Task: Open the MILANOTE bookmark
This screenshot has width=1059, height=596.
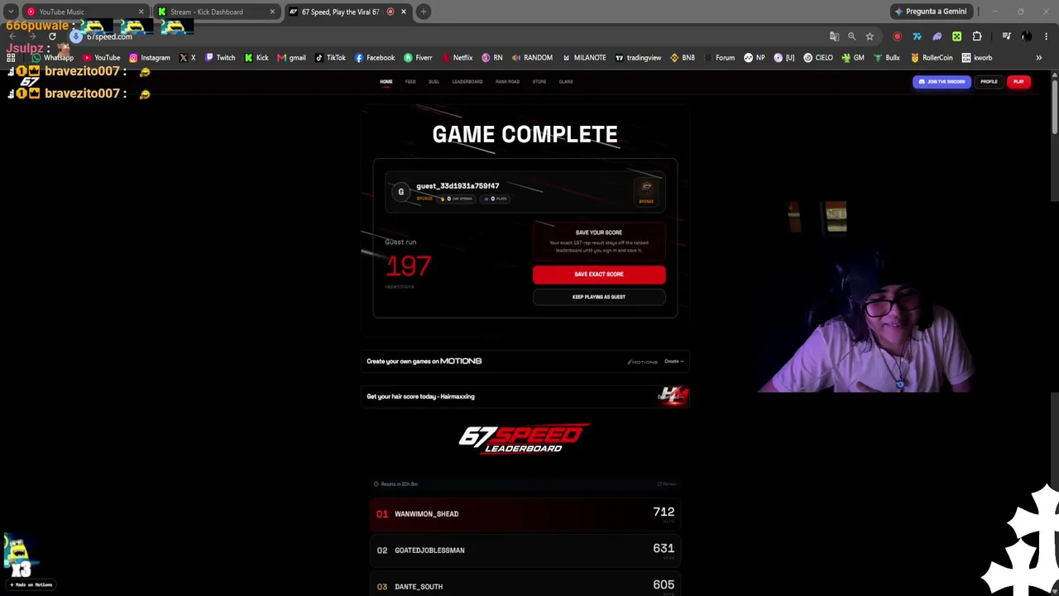Action: pos(584,58)
